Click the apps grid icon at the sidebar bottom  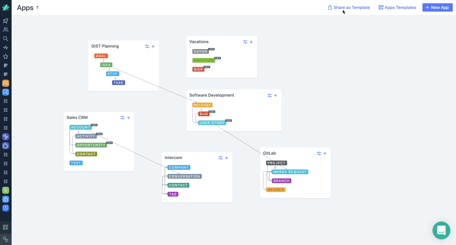pyautogui.click(x=5, y=227)
